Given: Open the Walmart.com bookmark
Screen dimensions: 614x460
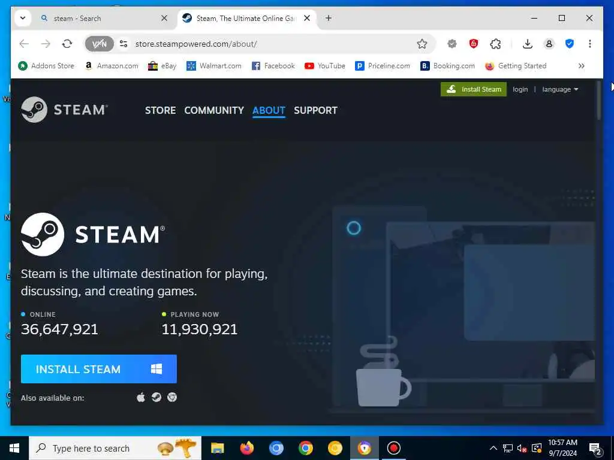Looking at the screenshot, I should point(214,66).
